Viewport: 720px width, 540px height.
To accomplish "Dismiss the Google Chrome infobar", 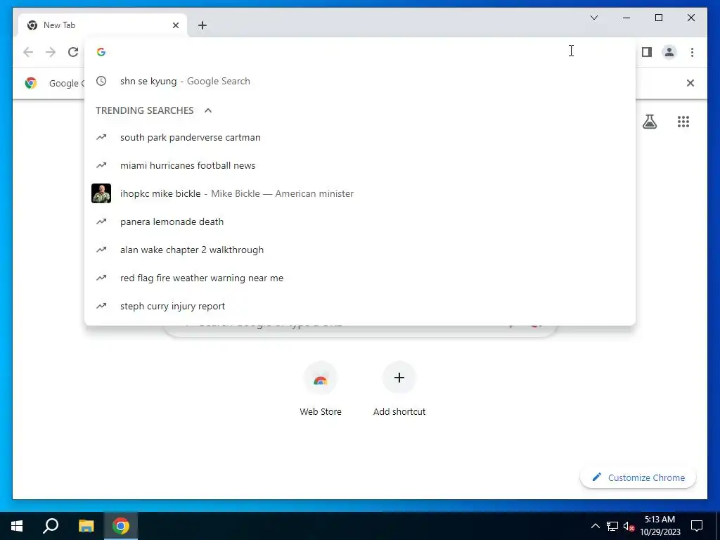I will click(x=690, y=83).
